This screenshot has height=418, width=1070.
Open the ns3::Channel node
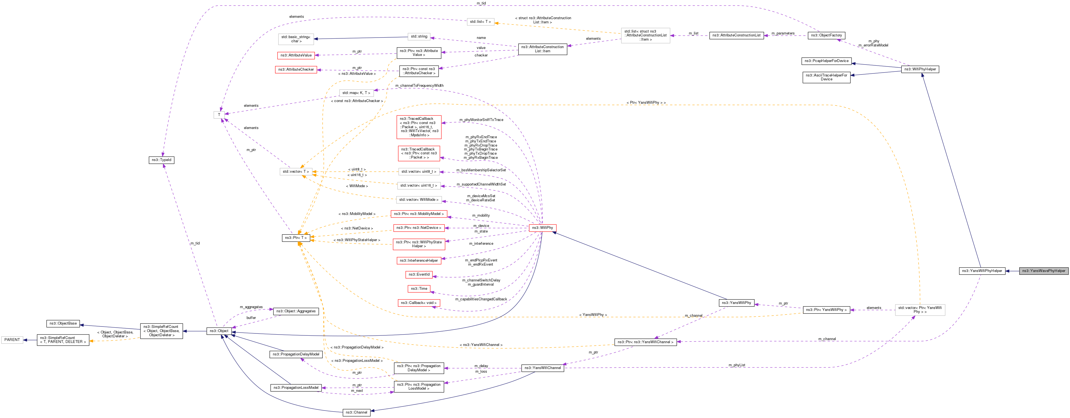[356, 412]
